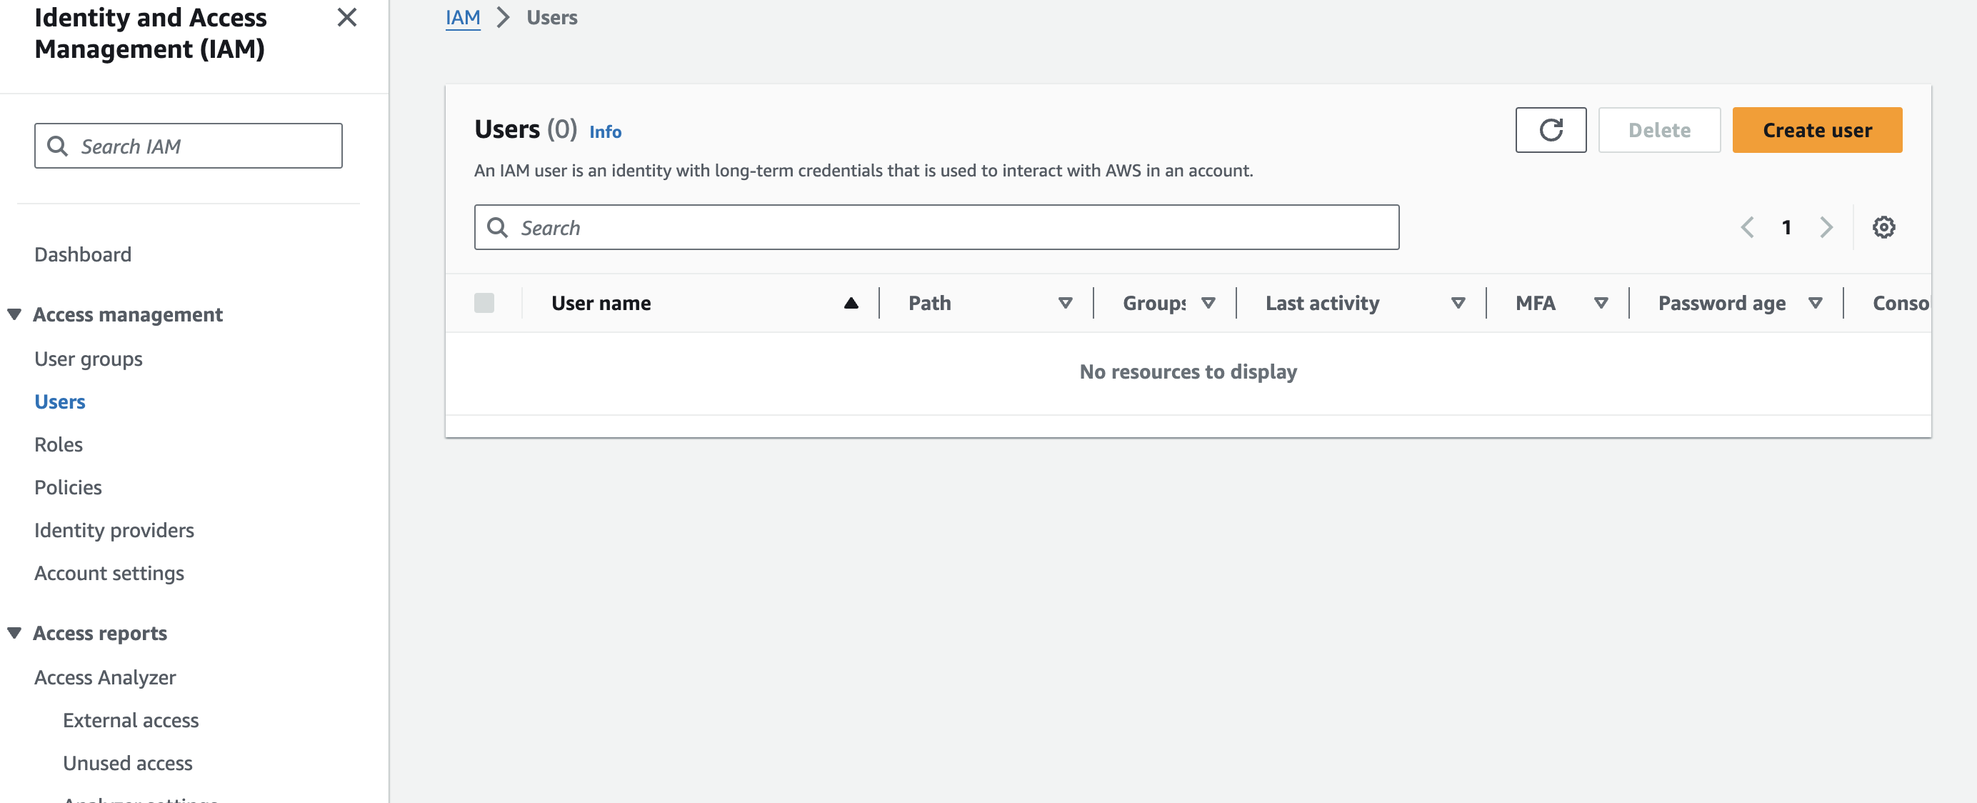Collapse the Access management section
This screenshot has width=1977, height=803.
tap(14, 315)
